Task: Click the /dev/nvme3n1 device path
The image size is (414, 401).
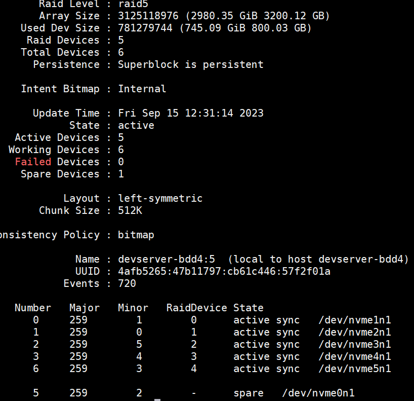Action: point(355,344)
